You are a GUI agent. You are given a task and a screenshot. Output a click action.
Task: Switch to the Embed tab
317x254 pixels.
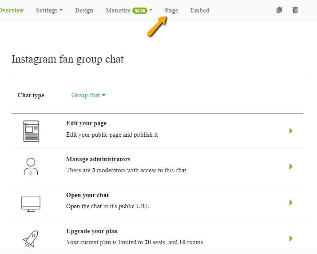coord(199,10)
